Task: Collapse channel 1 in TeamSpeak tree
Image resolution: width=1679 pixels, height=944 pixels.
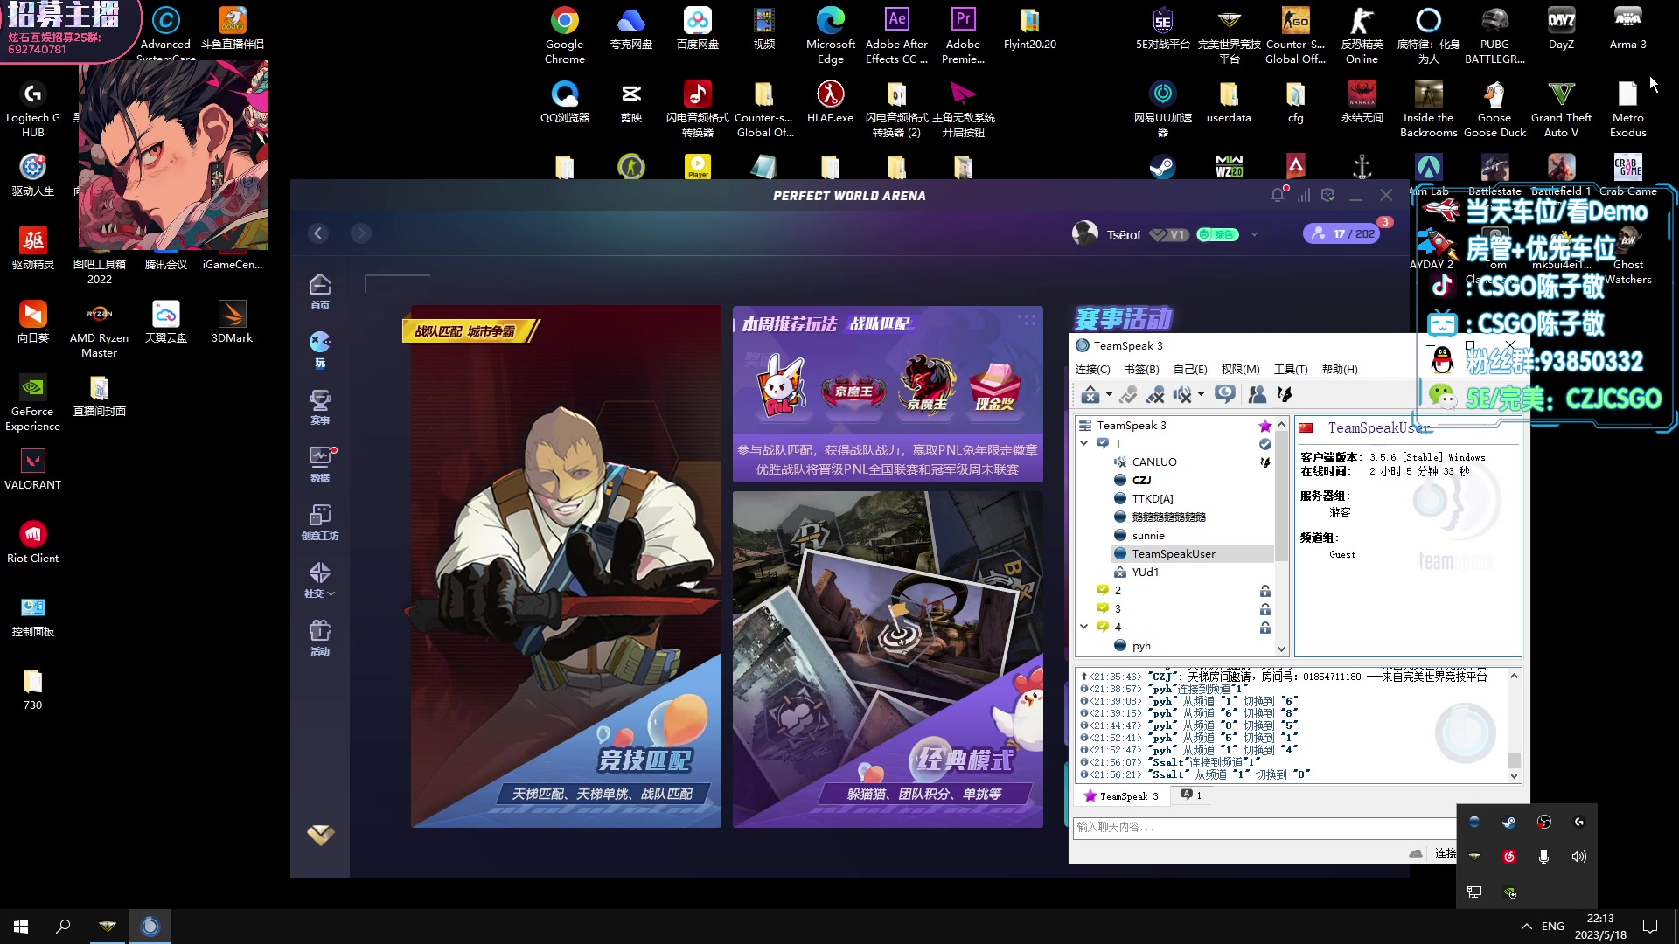Action: [x=1084, y=443]
